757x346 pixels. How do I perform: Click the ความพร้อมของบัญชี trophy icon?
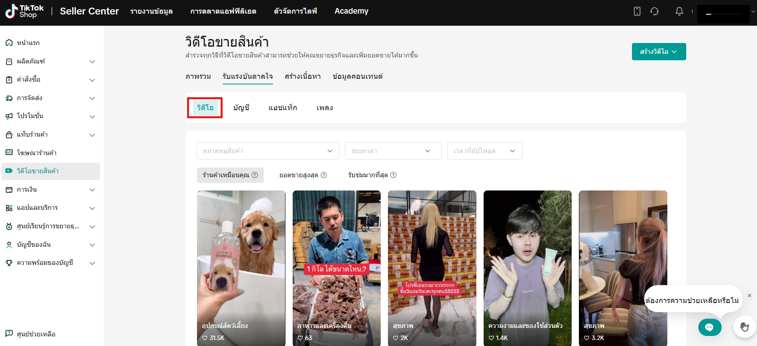point(9,263)
